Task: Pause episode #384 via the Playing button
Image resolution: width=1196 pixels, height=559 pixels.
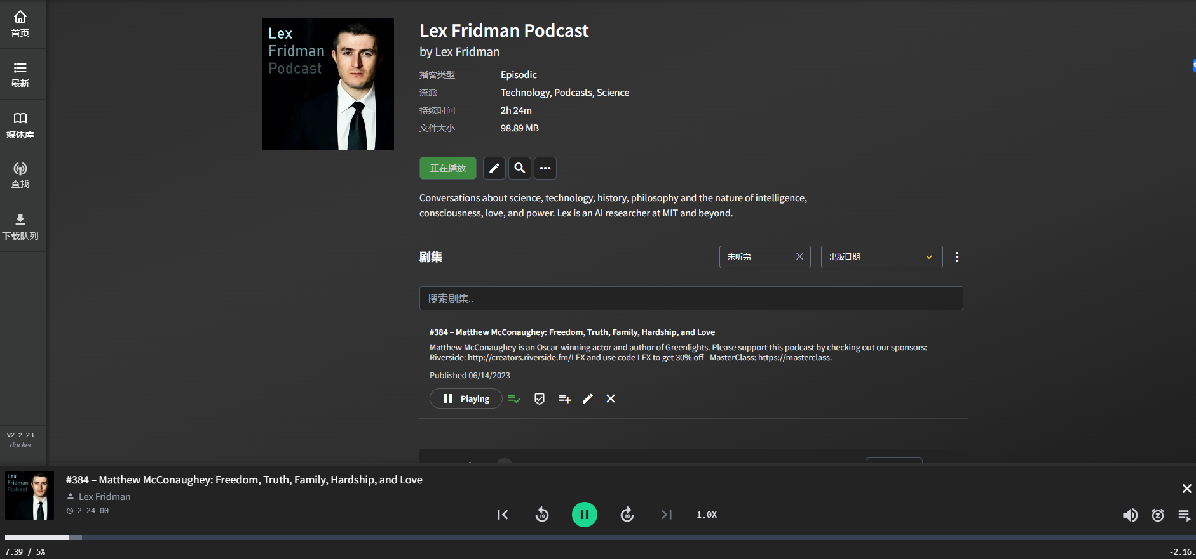Action: pos(466,398)
